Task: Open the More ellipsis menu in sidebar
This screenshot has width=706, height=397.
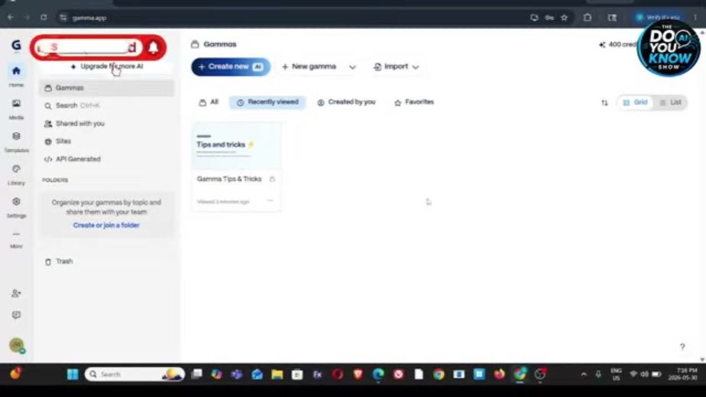Action: pos(16,234)
